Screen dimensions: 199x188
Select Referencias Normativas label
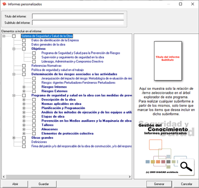pyautogui.click(x=46, y=66)
